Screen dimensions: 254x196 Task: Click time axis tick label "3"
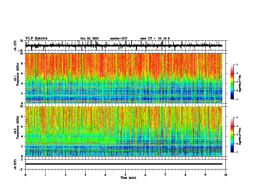85,175
